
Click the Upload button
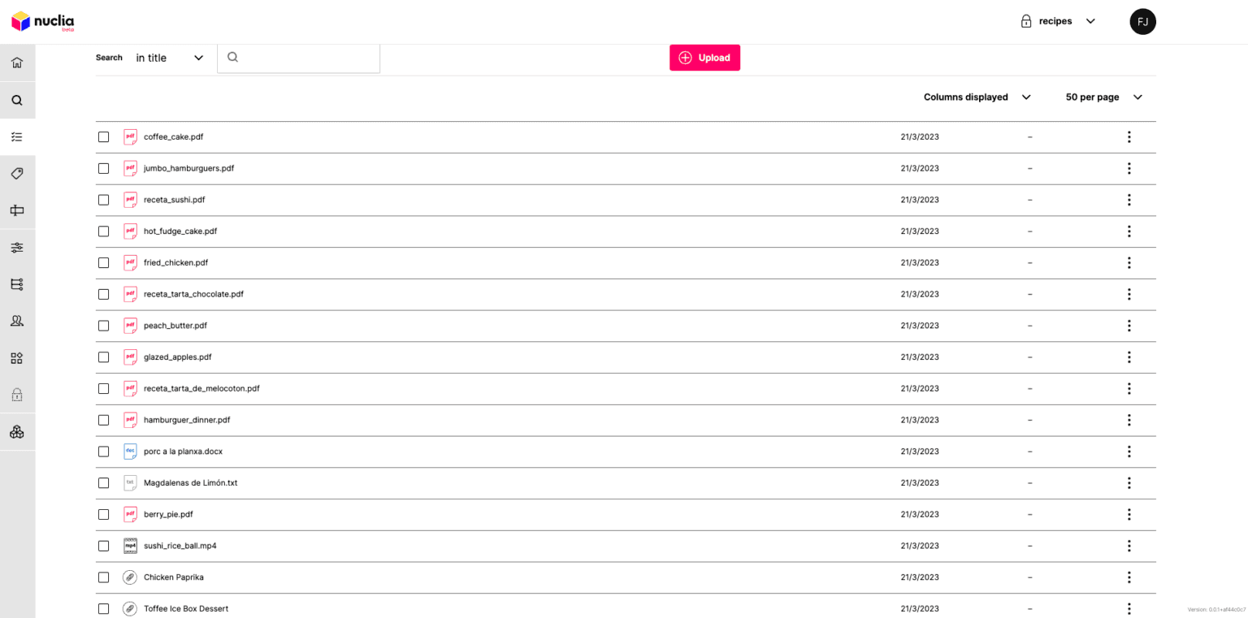[x=704, y=58]
